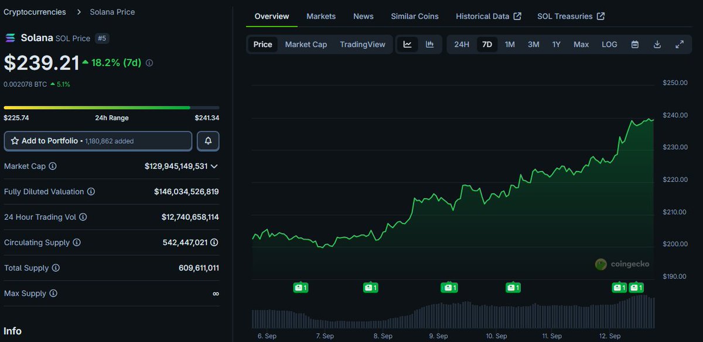Click the news marker near 7. Sep
Screen dimensions: 703x342
(x=301, y=287)
